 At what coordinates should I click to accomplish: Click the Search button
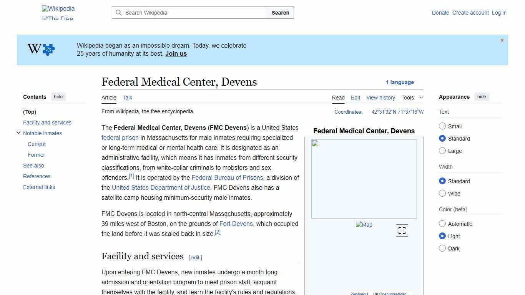[280, 13]
